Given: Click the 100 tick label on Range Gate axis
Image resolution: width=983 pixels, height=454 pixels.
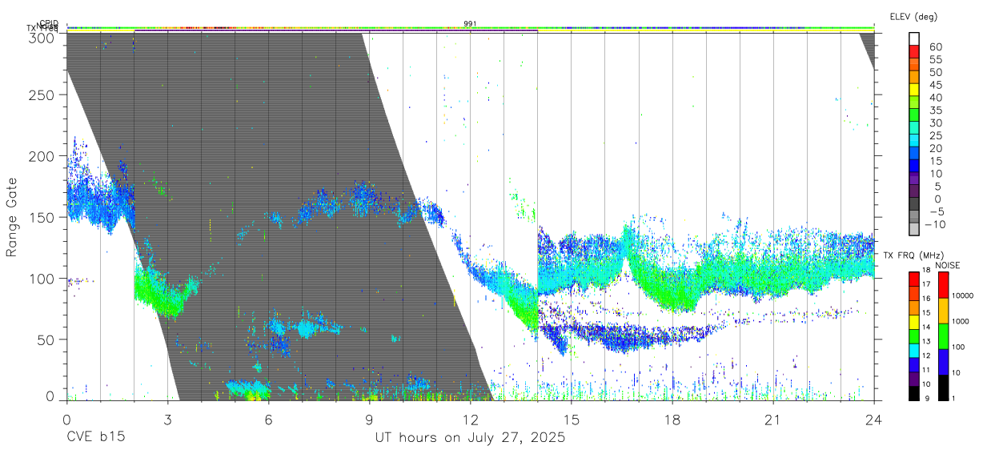Looking at the screenshot, I should click(43, 279).
